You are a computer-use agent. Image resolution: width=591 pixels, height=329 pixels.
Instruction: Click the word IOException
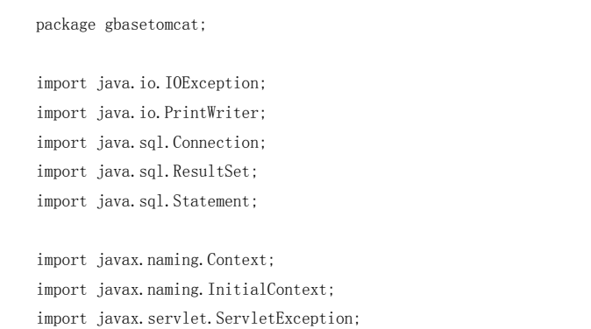(212, 83)
